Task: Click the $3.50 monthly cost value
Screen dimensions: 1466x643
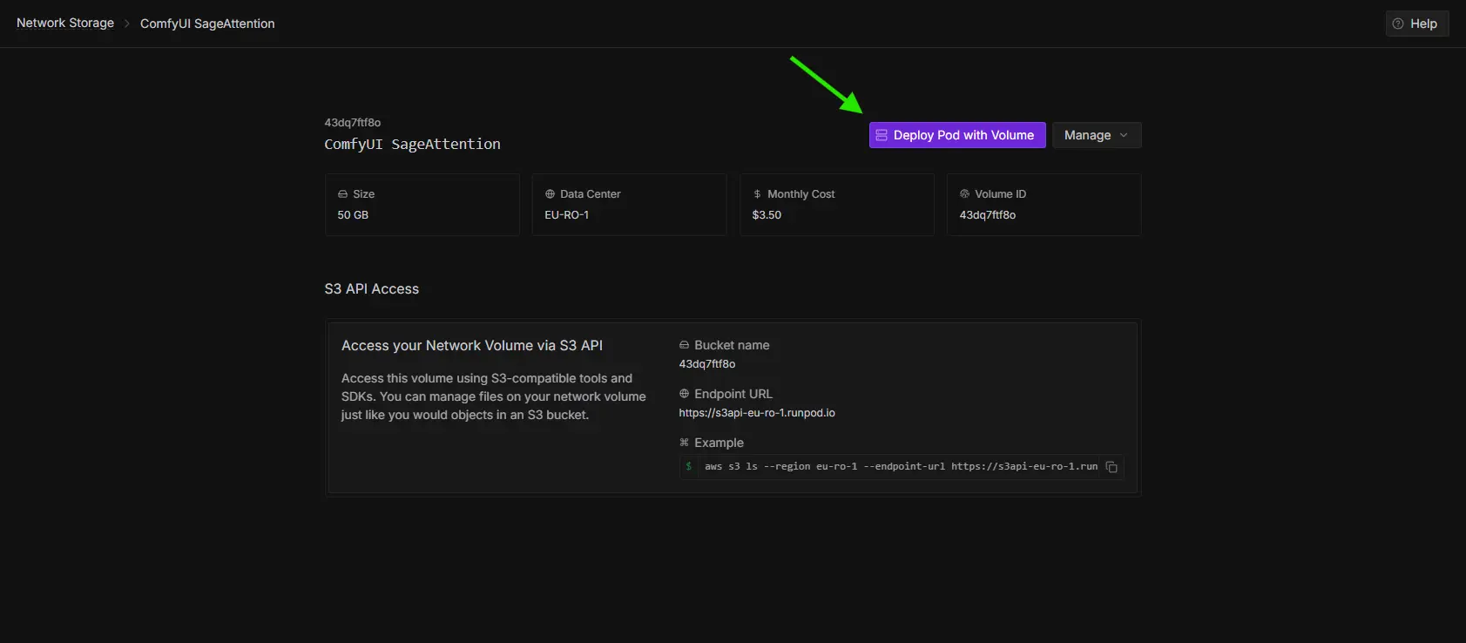Action: pos(767,215)
